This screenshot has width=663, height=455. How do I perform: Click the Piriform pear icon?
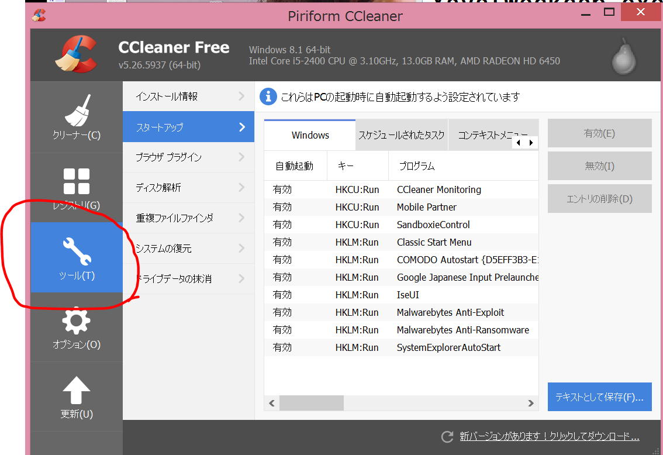624,56
